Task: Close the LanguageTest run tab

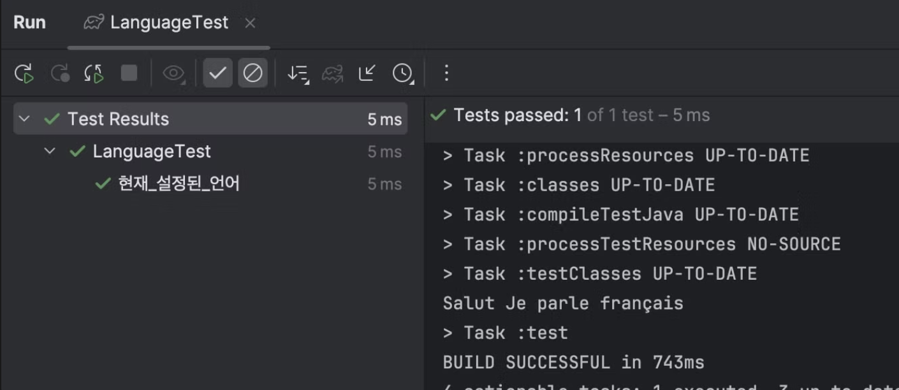Action: coord(251,24)
